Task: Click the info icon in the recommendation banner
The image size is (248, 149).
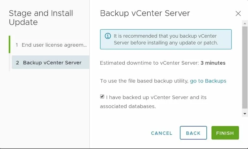Action: pyautogui.click(x=108, y=36)
